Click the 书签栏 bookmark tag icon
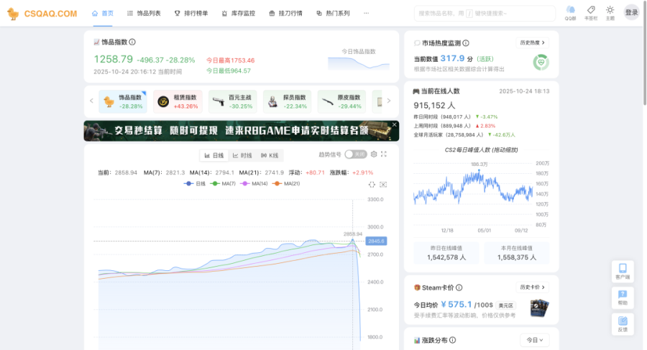The image size is (647, 350). pos(590,11)
